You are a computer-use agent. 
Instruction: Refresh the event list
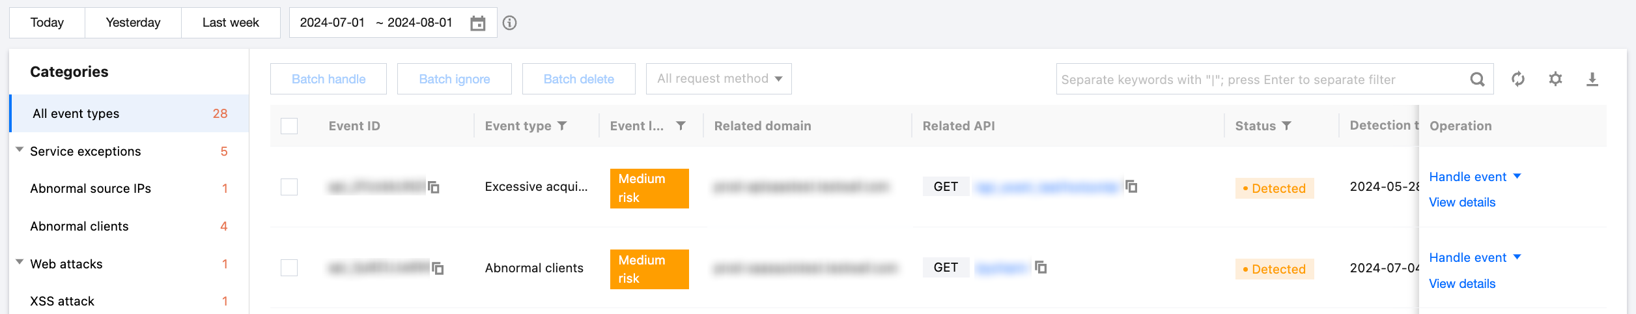[x=1518, y=79]
